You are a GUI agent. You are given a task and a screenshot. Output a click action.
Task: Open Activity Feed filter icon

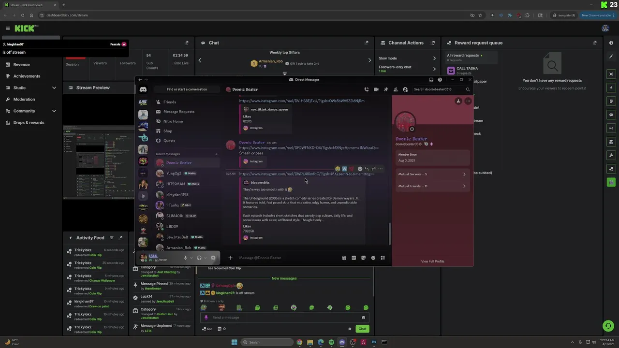coord(112,238)
